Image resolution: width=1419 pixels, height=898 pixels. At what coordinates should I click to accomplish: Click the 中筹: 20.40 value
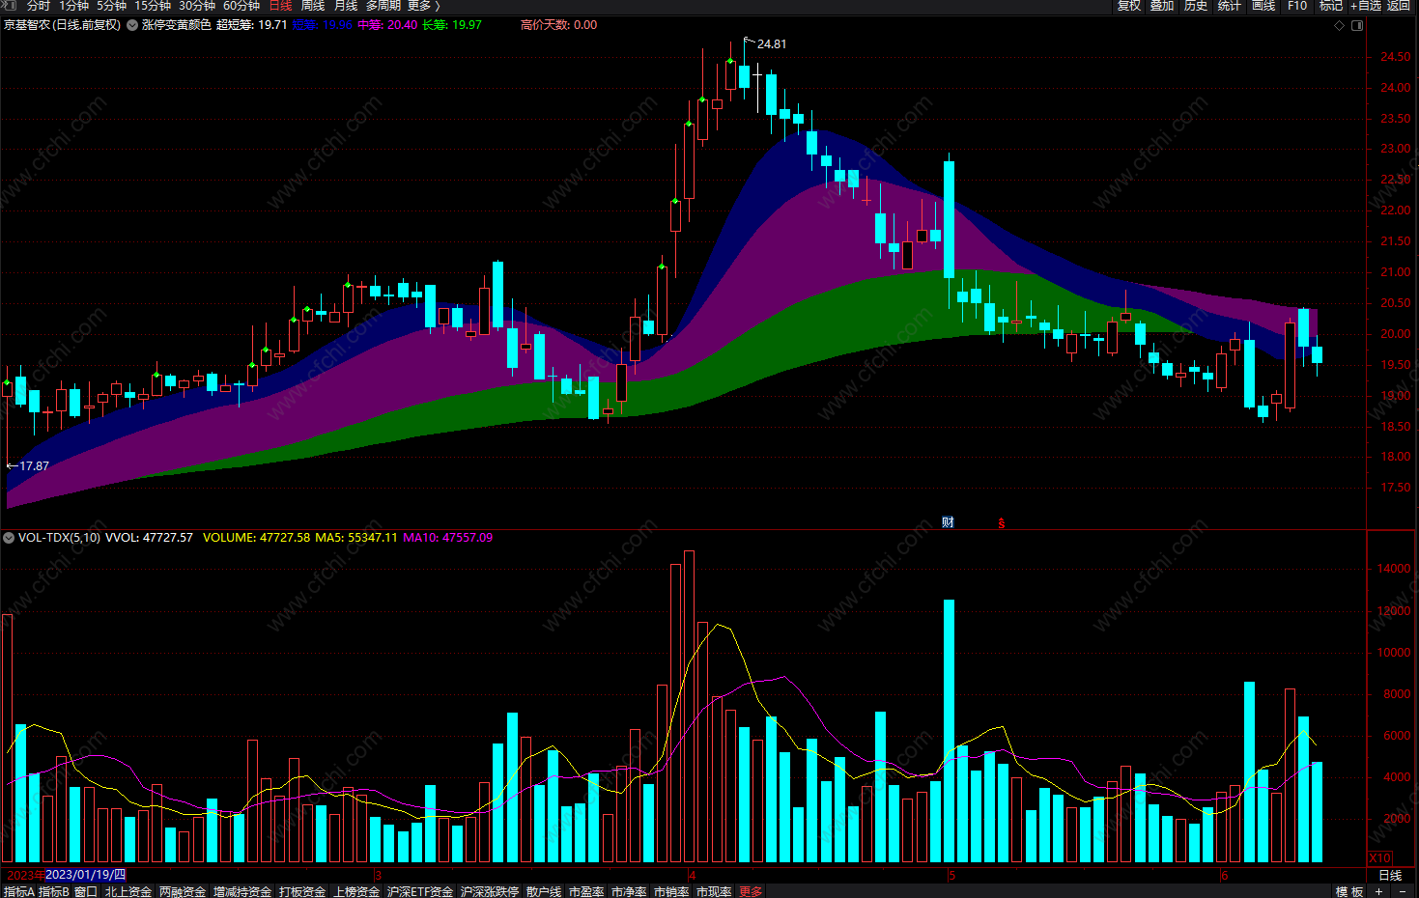pyautogui.click(x=387, y=25)
